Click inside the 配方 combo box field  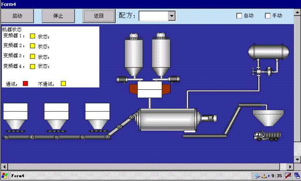[x=153, y=16]
